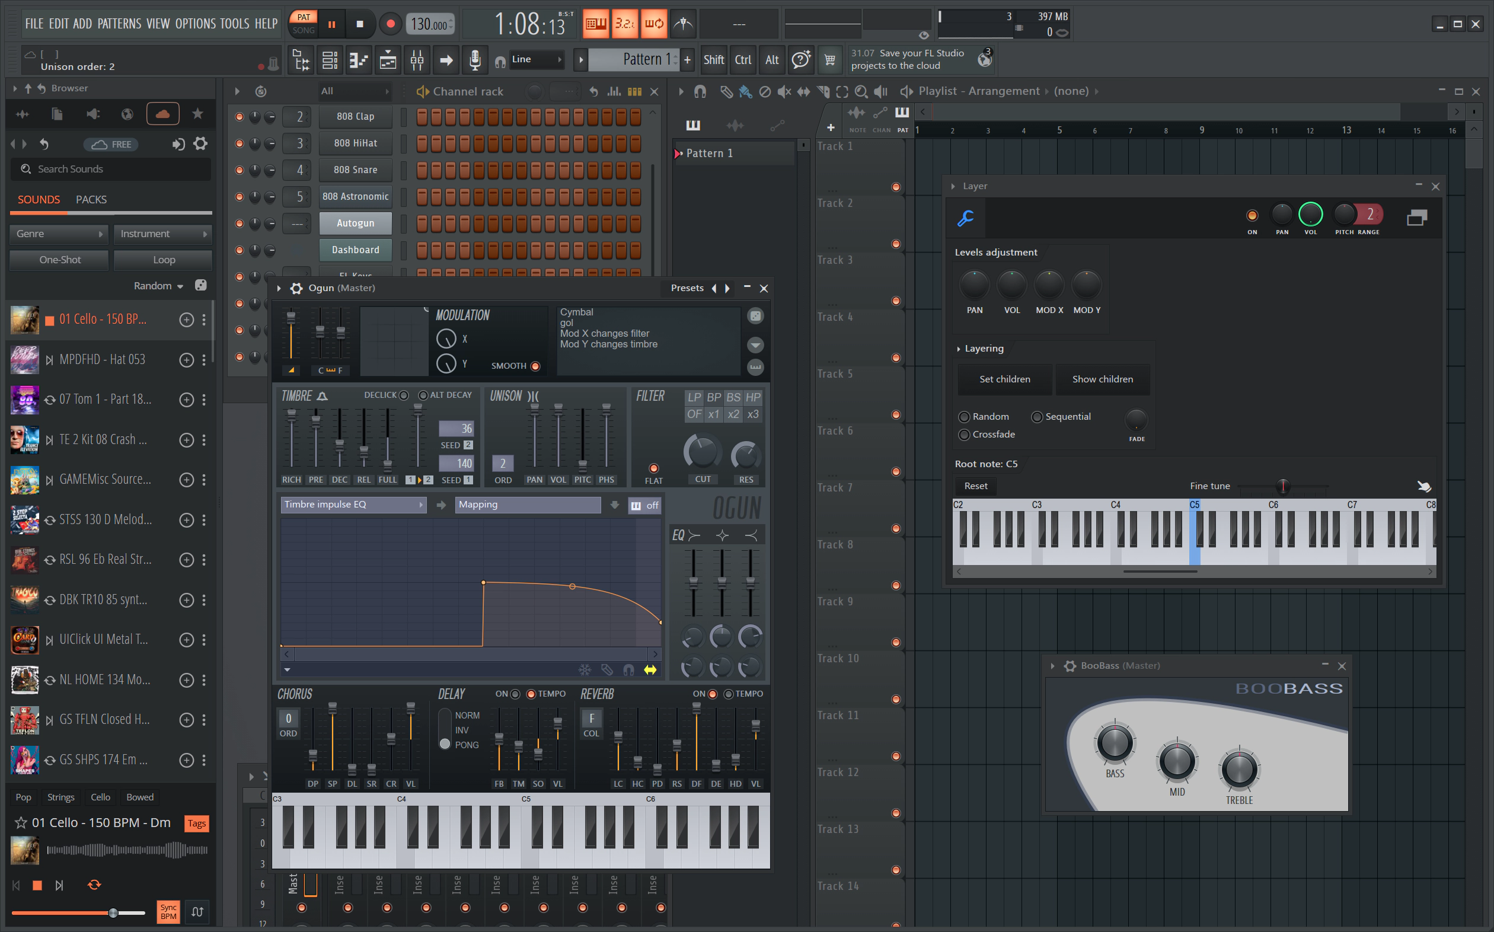
Task: Select the playlist Paint brush tool
Action: [x=745, y=91]
